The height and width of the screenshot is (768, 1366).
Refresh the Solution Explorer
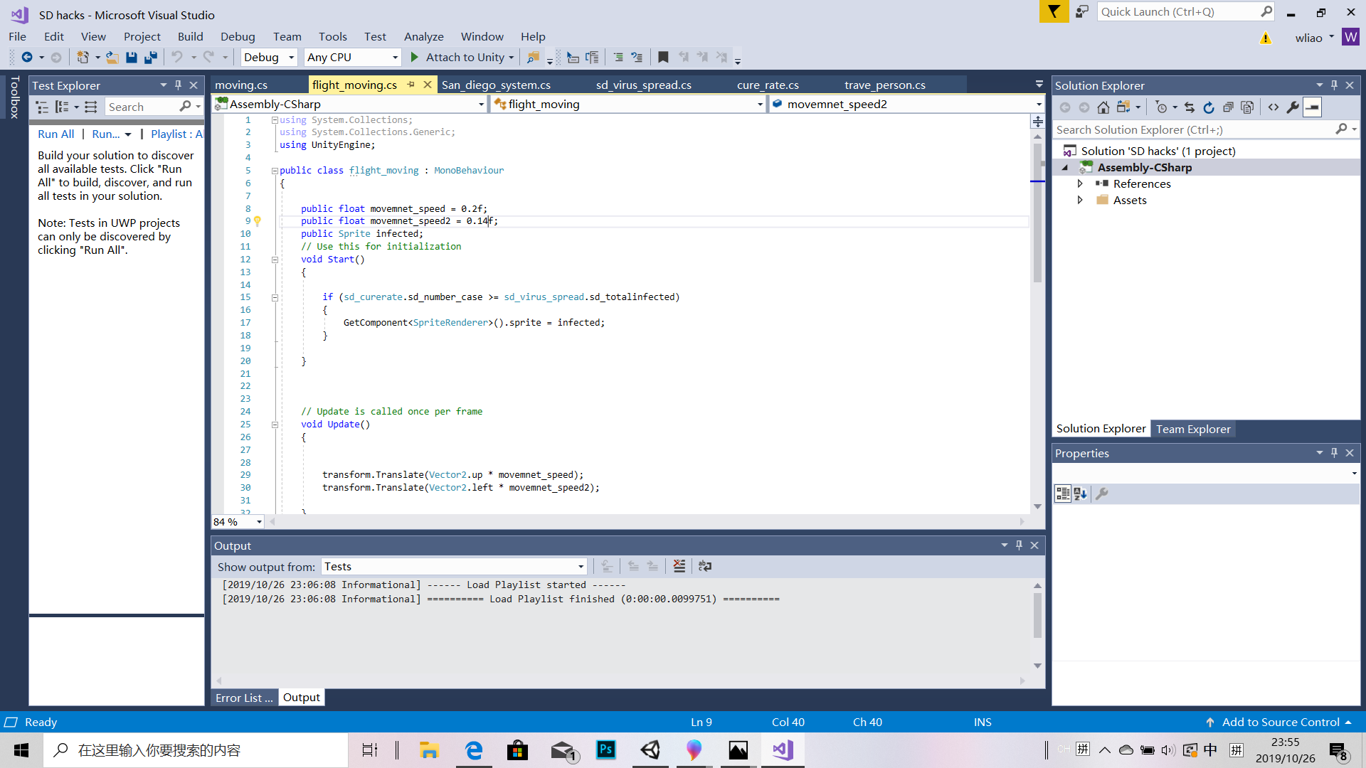point(1209,107)
